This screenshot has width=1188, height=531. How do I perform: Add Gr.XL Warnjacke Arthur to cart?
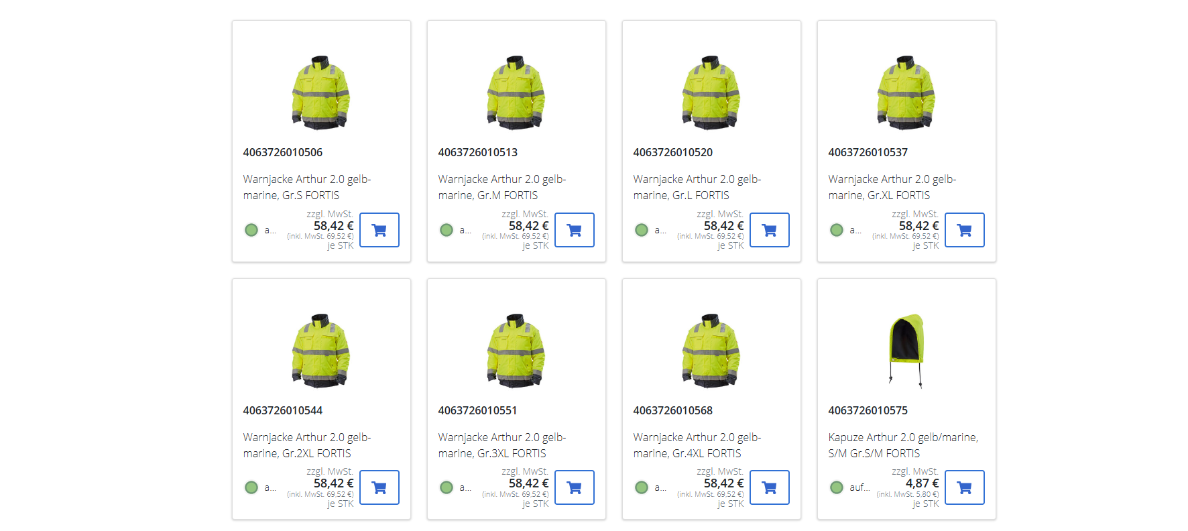point(965,230)
